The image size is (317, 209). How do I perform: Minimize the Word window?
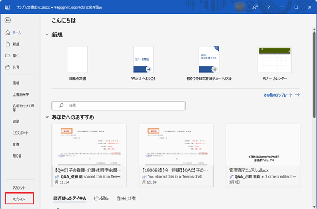(x=282, y=7)
